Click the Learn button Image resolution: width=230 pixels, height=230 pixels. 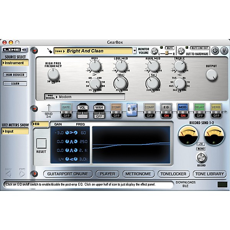[15, 84]
